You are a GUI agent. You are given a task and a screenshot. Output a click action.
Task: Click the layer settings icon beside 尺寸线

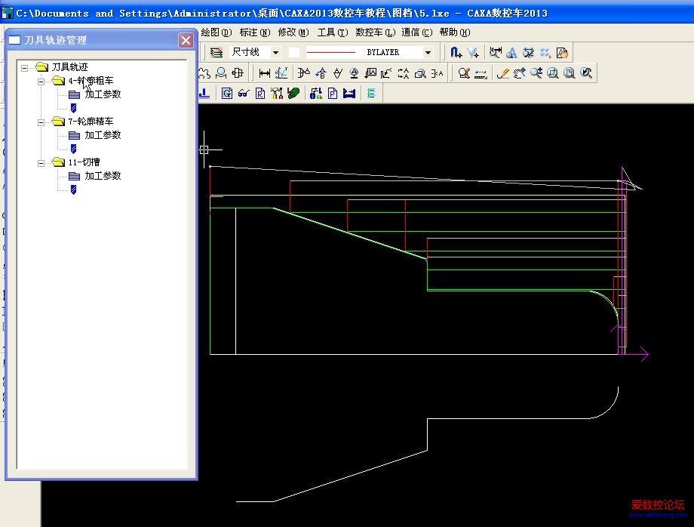click(216, 53)
